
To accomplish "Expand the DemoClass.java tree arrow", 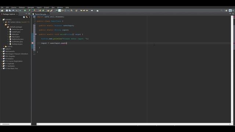I will coord(8,29).
